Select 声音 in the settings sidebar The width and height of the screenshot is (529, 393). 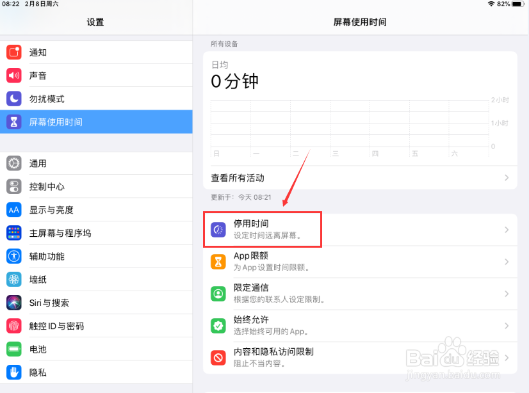[x=96, y=76]
